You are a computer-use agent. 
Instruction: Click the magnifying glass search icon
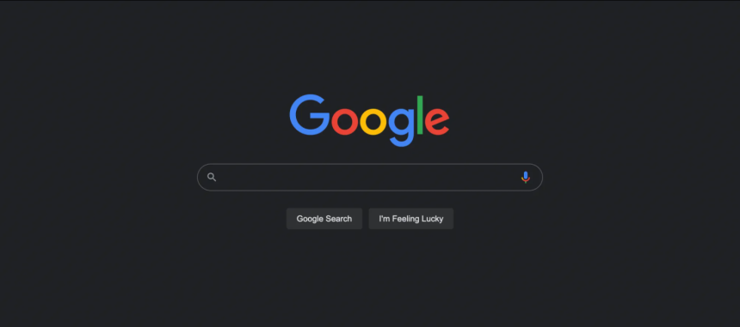pyautogui.click(x=212, y=178)
